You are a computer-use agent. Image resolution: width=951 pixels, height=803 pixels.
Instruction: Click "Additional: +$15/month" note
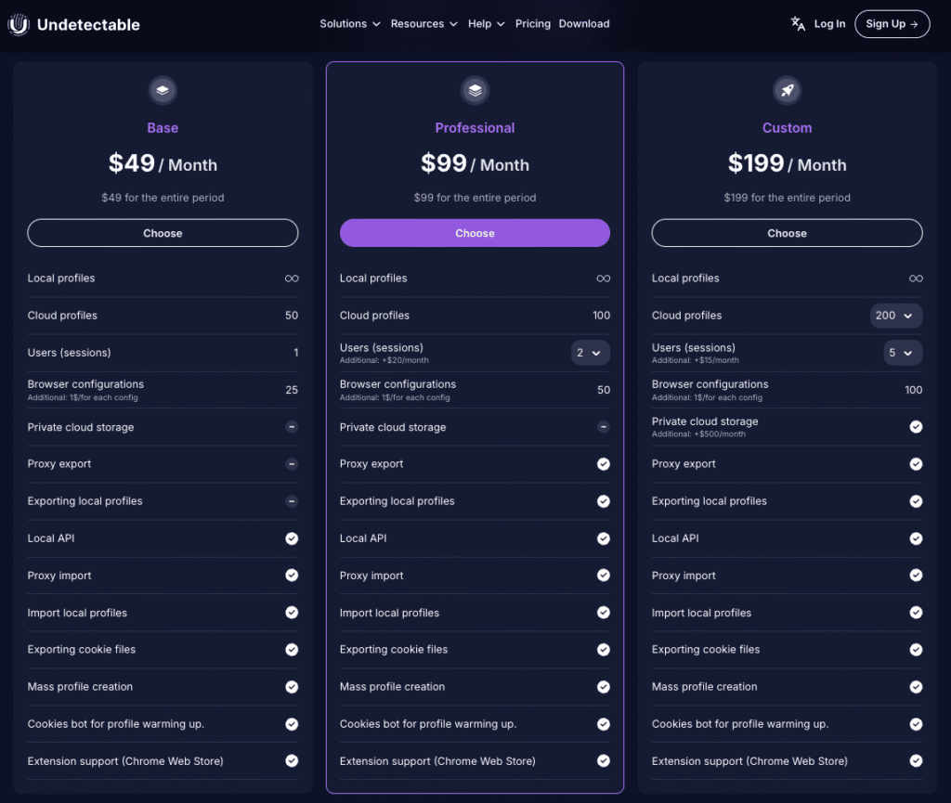(x=695, y=360)
